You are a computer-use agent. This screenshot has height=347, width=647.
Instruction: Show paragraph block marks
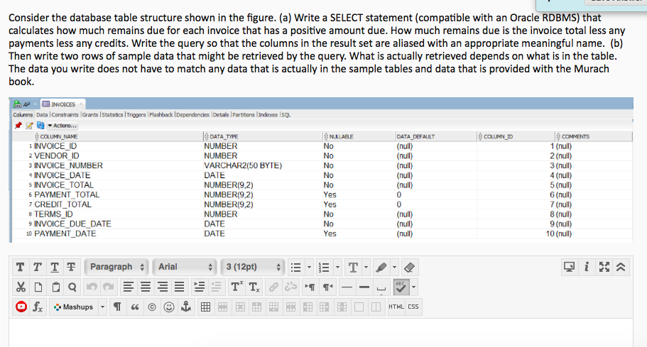point(118,307)
